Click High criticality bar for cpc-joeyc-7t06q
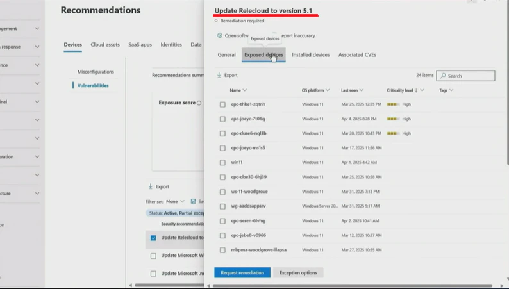Screen dimensions: 509x289 (394, 119)
